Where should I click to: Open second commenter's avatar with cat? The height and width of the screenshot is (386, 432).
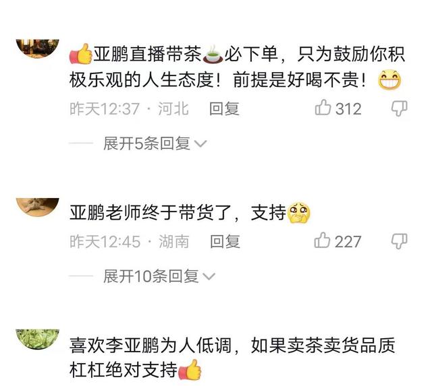(x=38, y=207)
